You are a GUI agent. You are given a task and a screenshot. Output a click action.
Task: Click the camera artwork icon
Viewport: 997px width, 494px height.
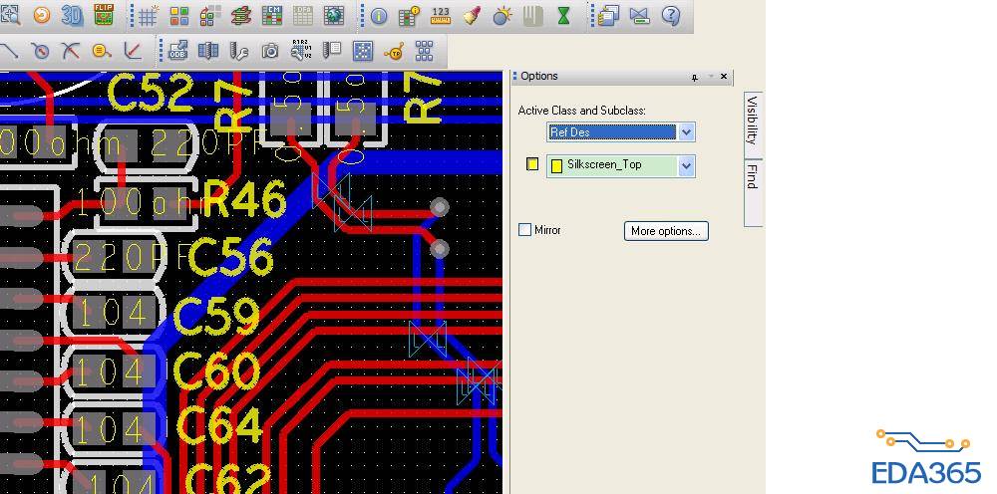270,51
